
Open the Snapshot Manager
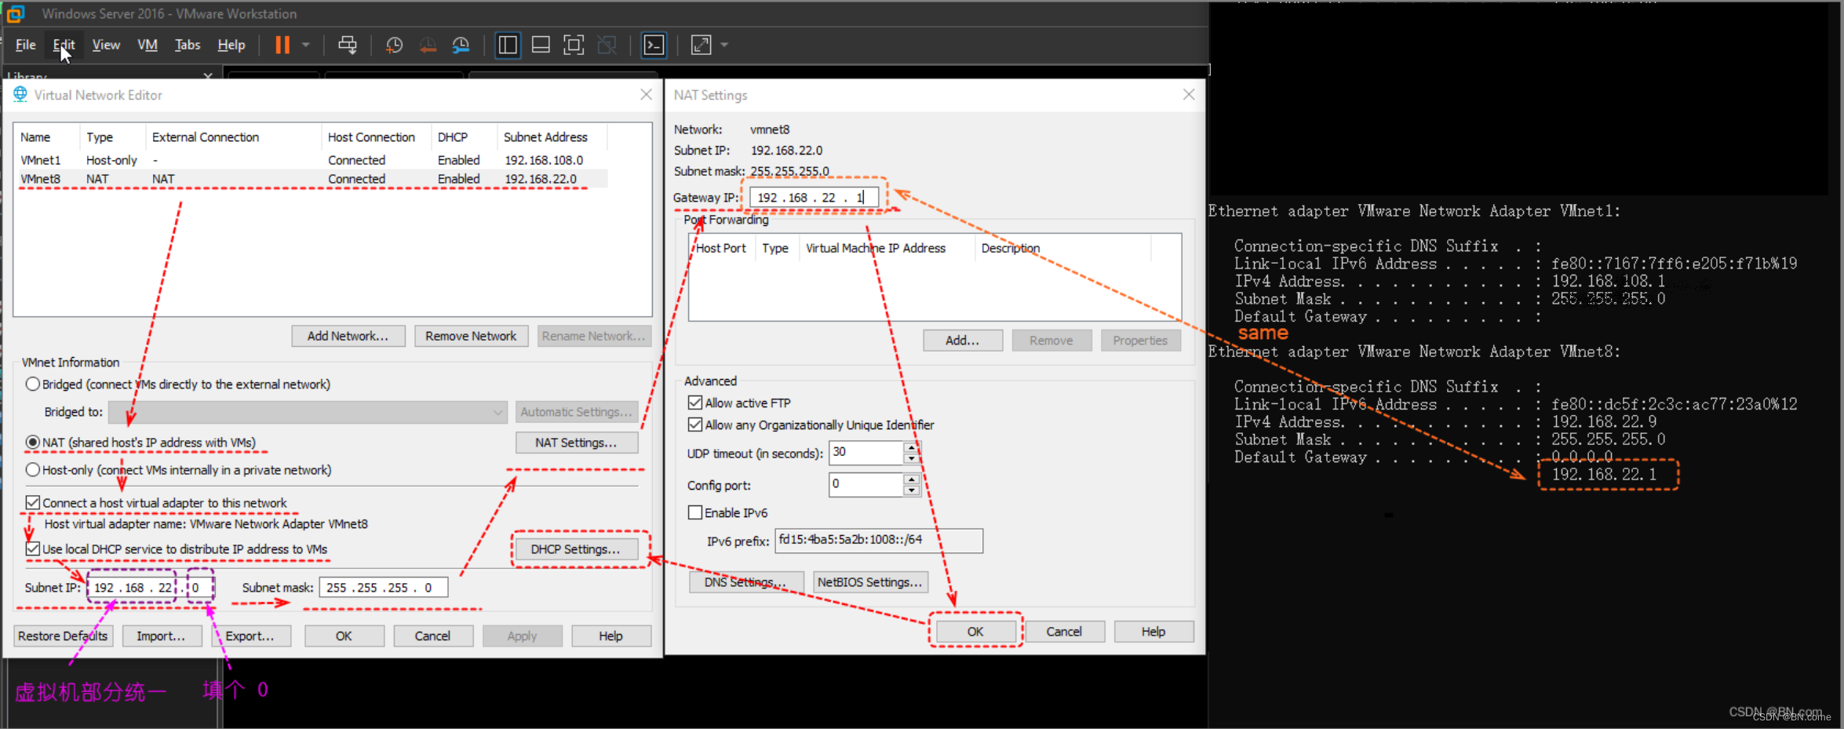tap(461, 45)
